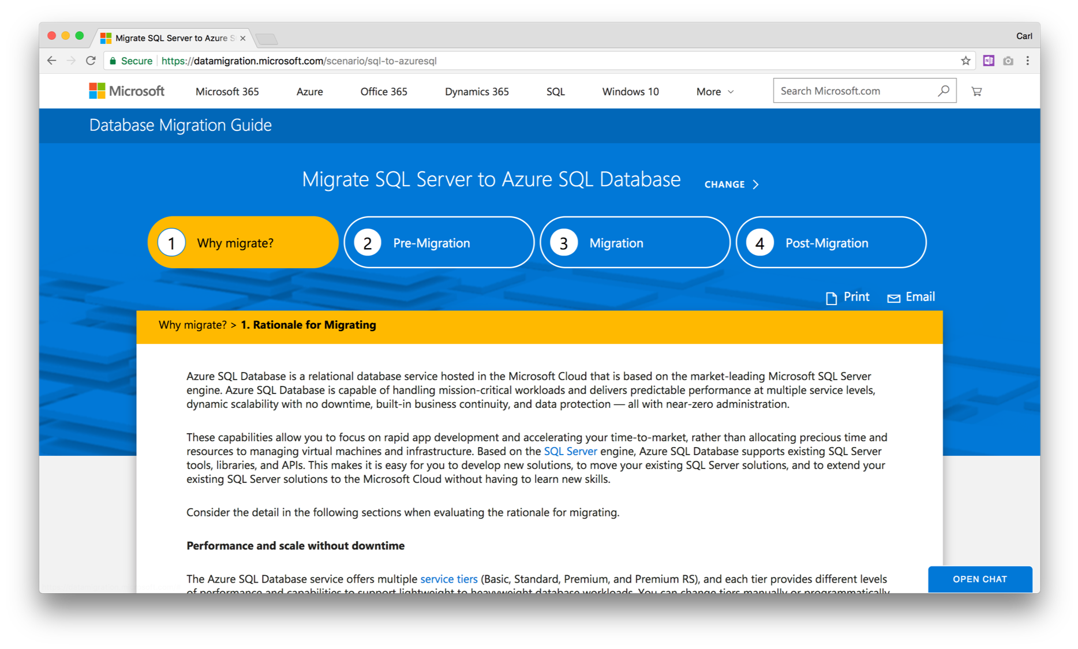Click the Performance and scale without downtime heading
This screenshot has width=1078, height=649.
(x=295, y=546)
